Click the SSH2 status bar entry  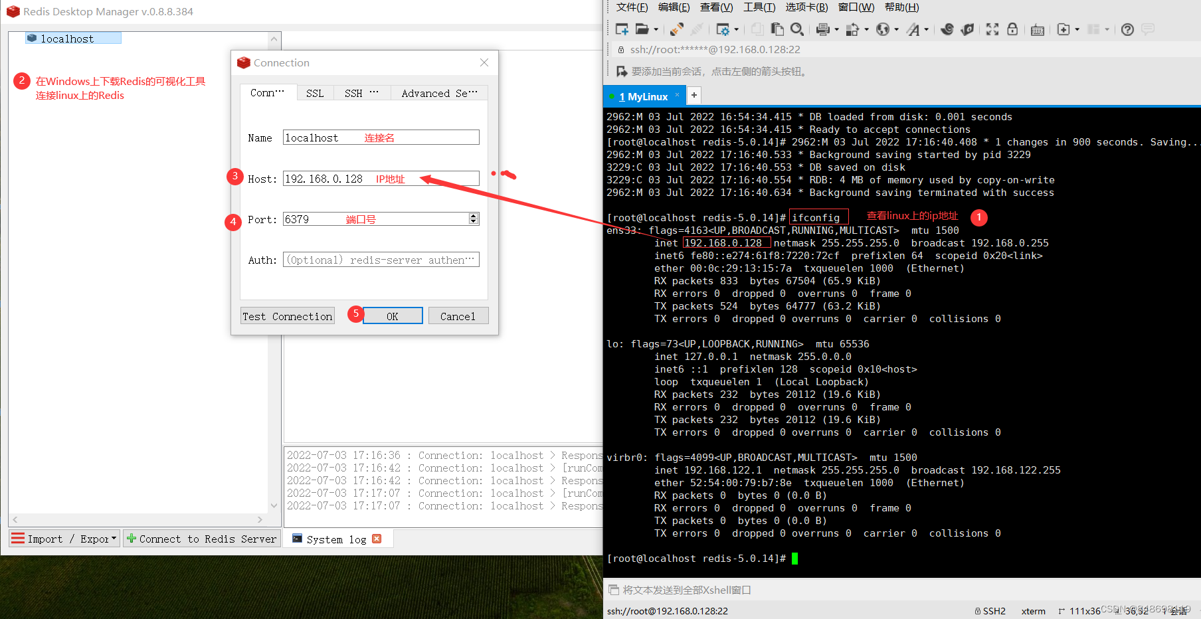point(990,611)
